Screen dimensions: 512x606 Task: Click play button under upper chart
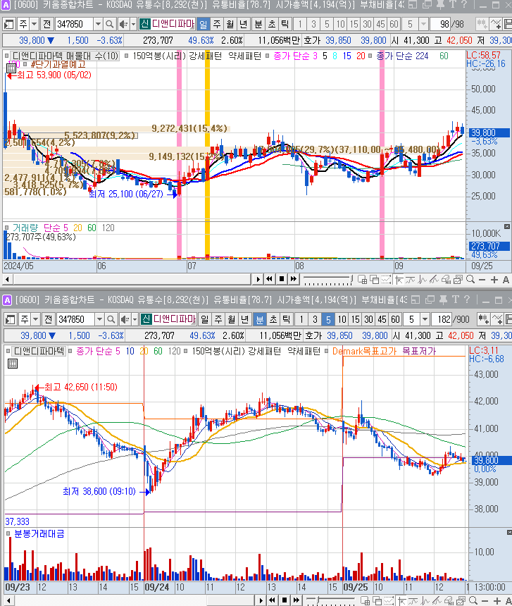click(x=258, y=279)
